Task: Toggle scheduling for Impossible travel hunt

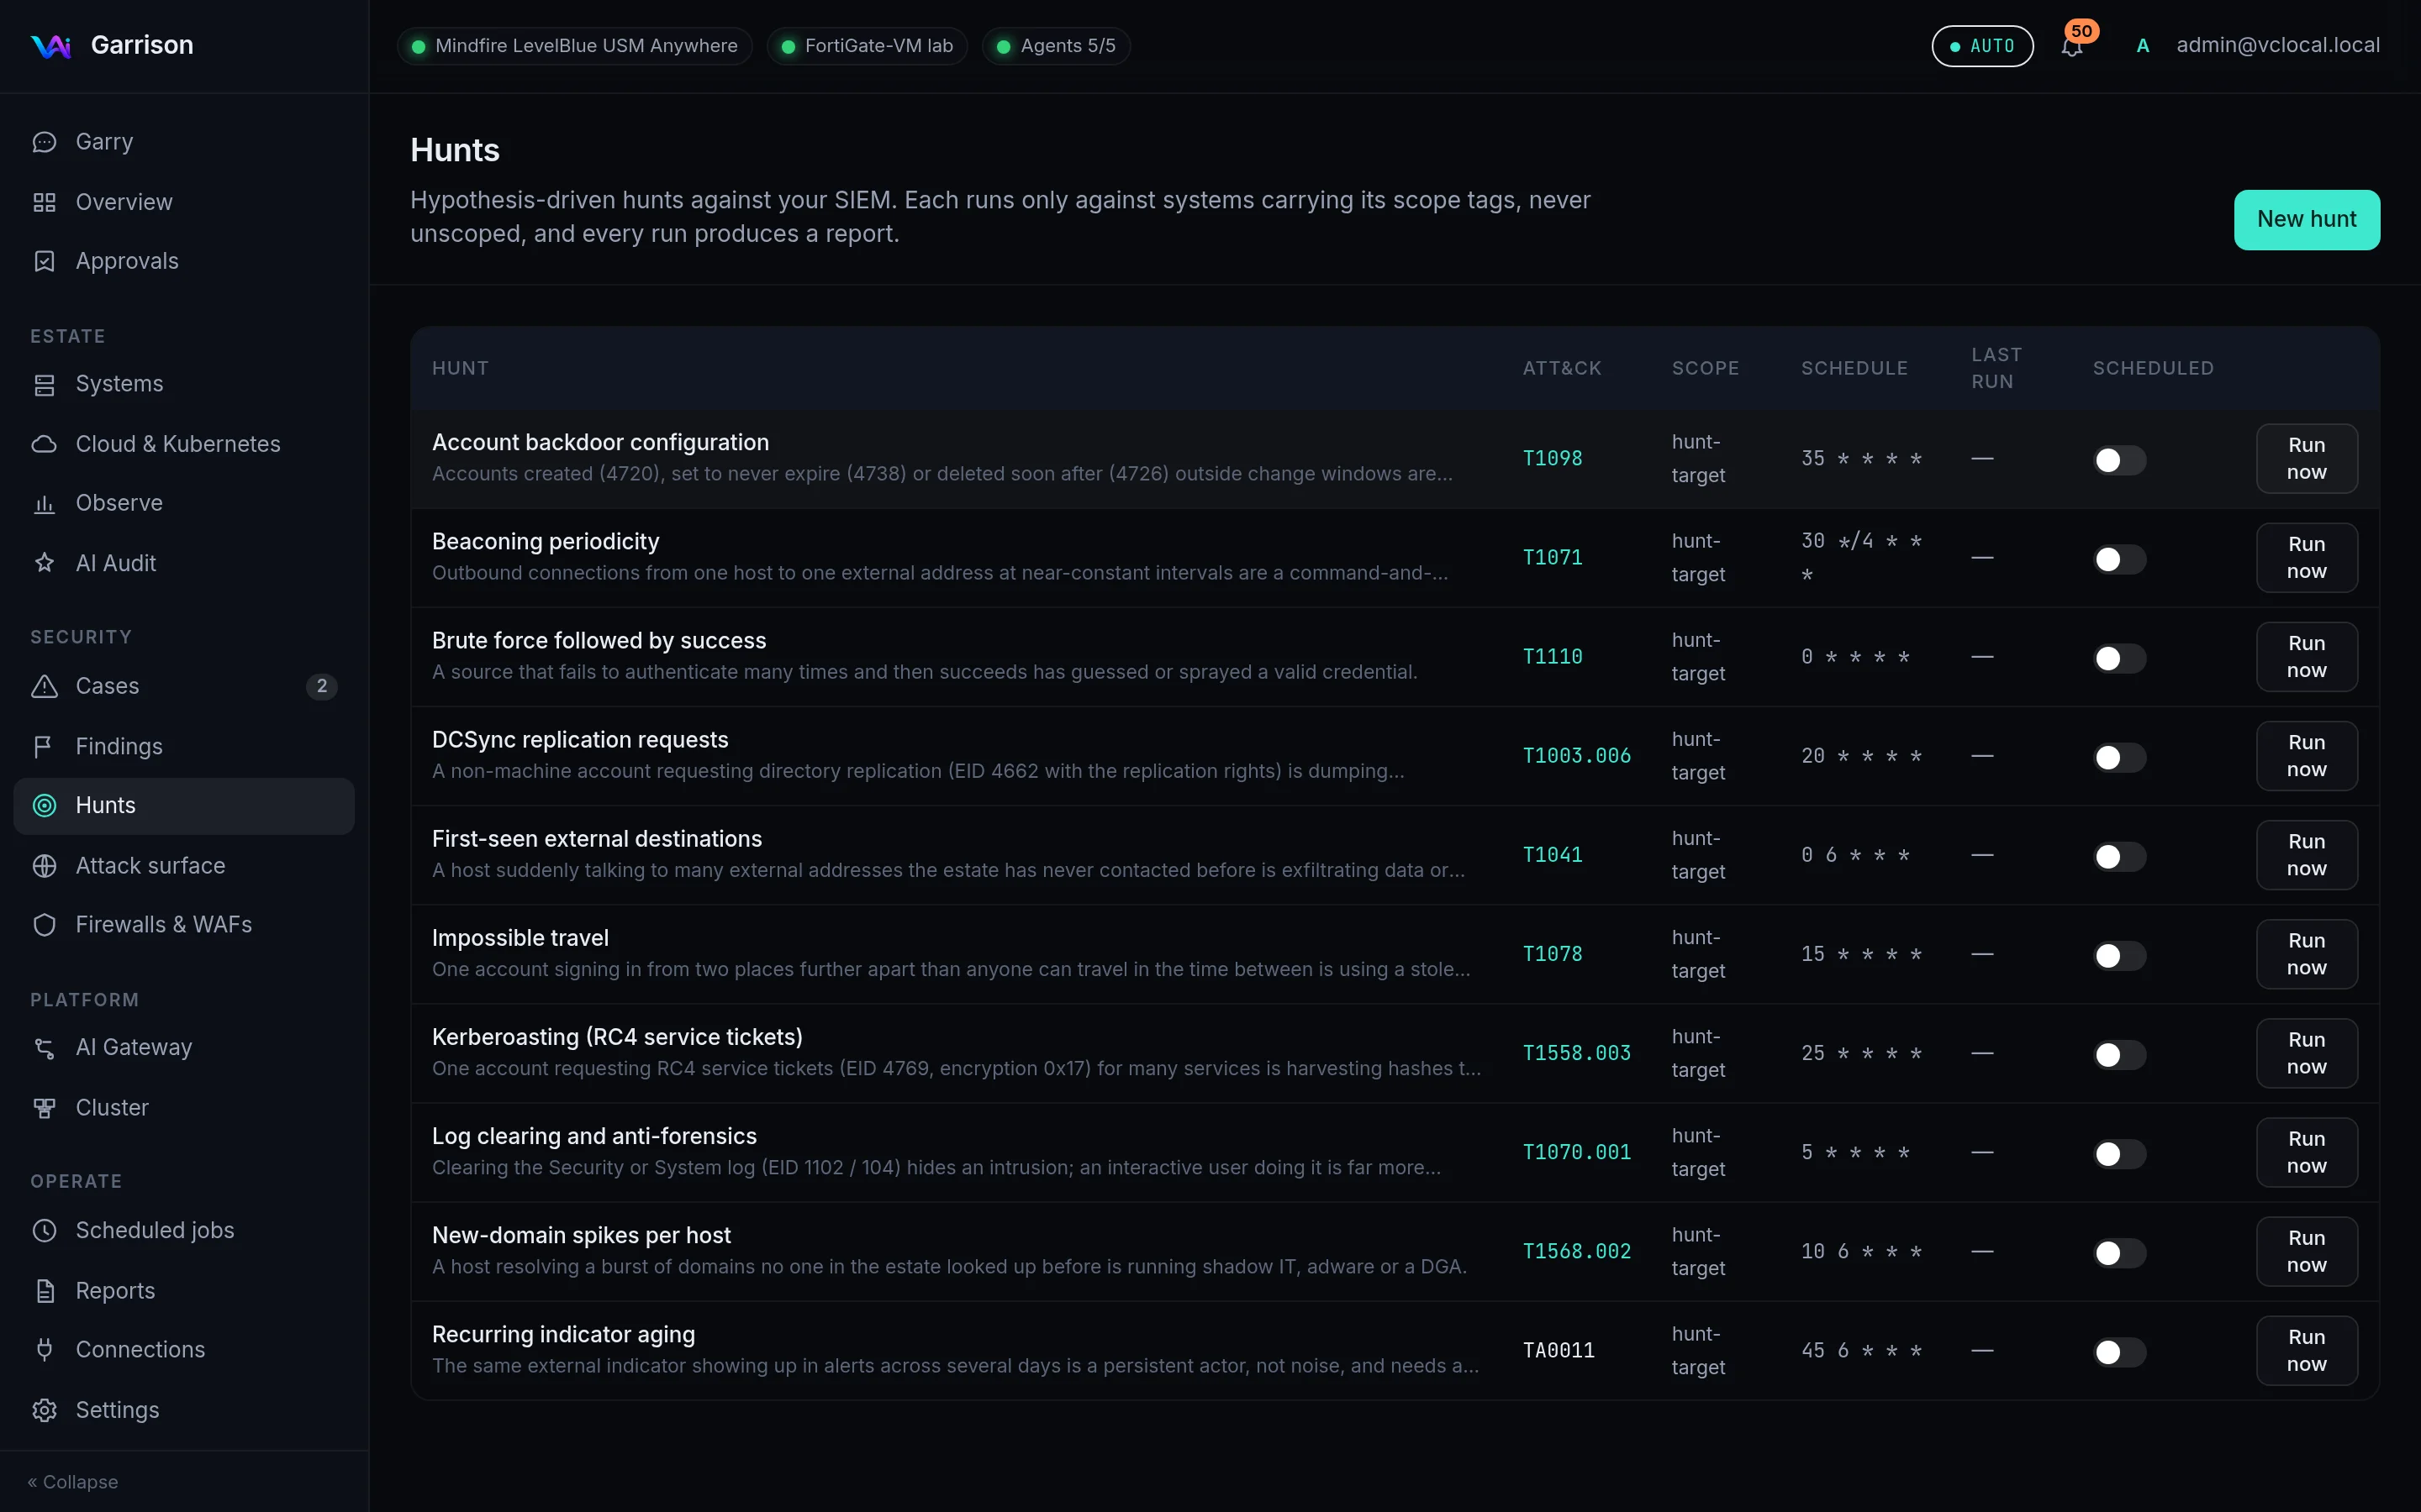Action: [2119, 956]
